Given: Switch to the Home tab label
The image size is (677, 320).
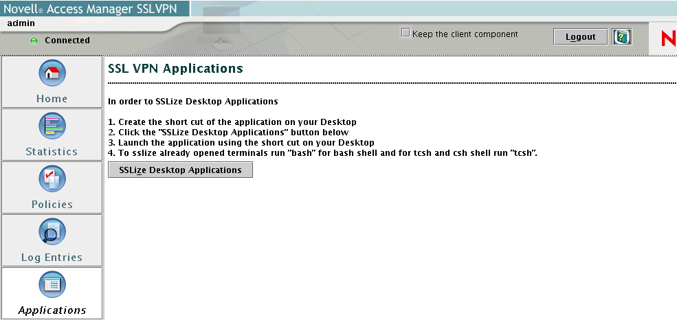Looking at the screenshot, I should [52, 99].
